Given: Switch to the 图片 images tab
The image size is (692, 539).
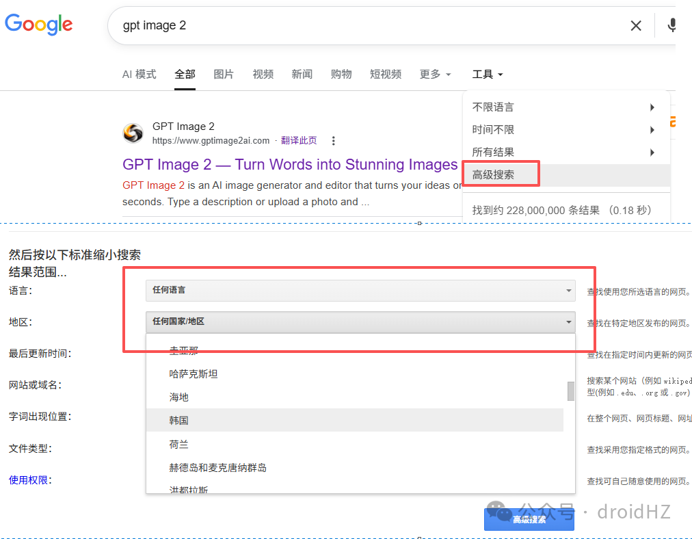Looking at the screenshot, I should [224, 74].
